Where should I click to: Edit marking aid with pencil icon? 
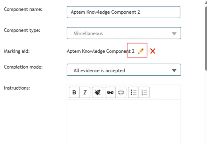(141, 51)
